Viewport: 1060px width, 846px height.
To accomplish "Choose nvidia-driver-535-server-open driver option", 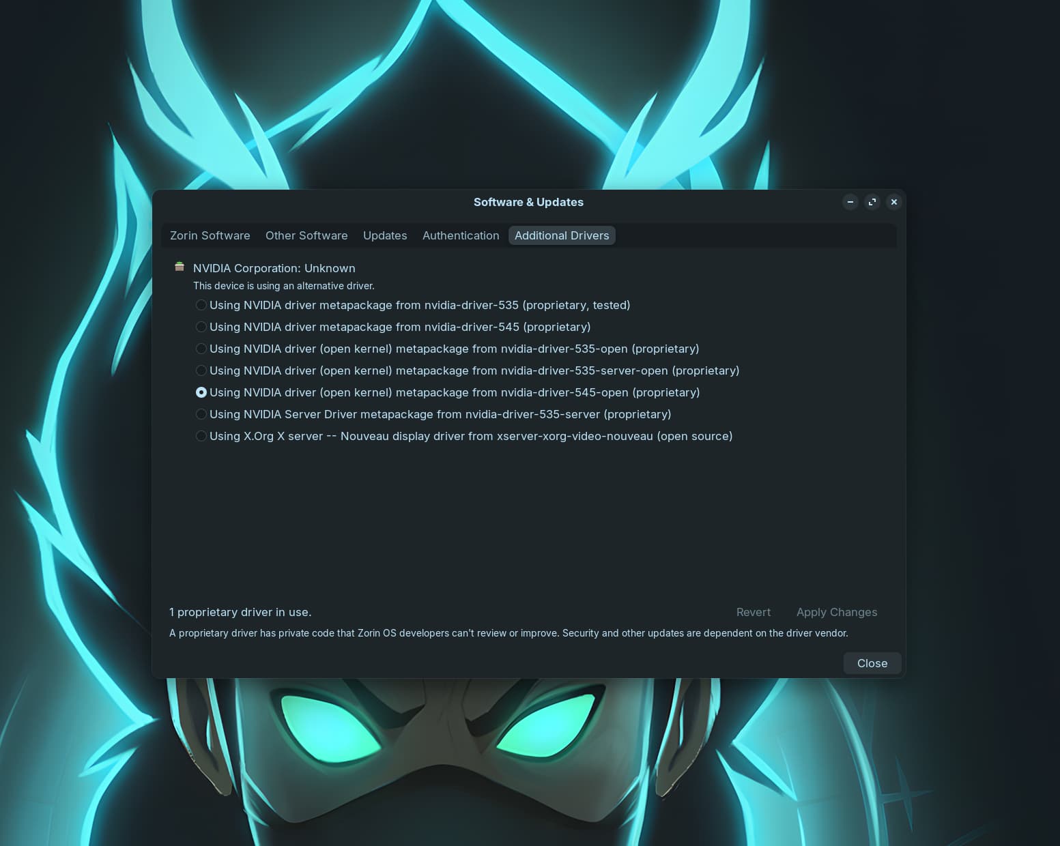I will pos(201,370).
